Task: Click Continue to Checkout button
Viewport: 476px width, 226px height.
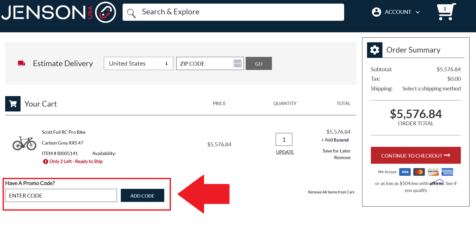Action: pos(416,155)
